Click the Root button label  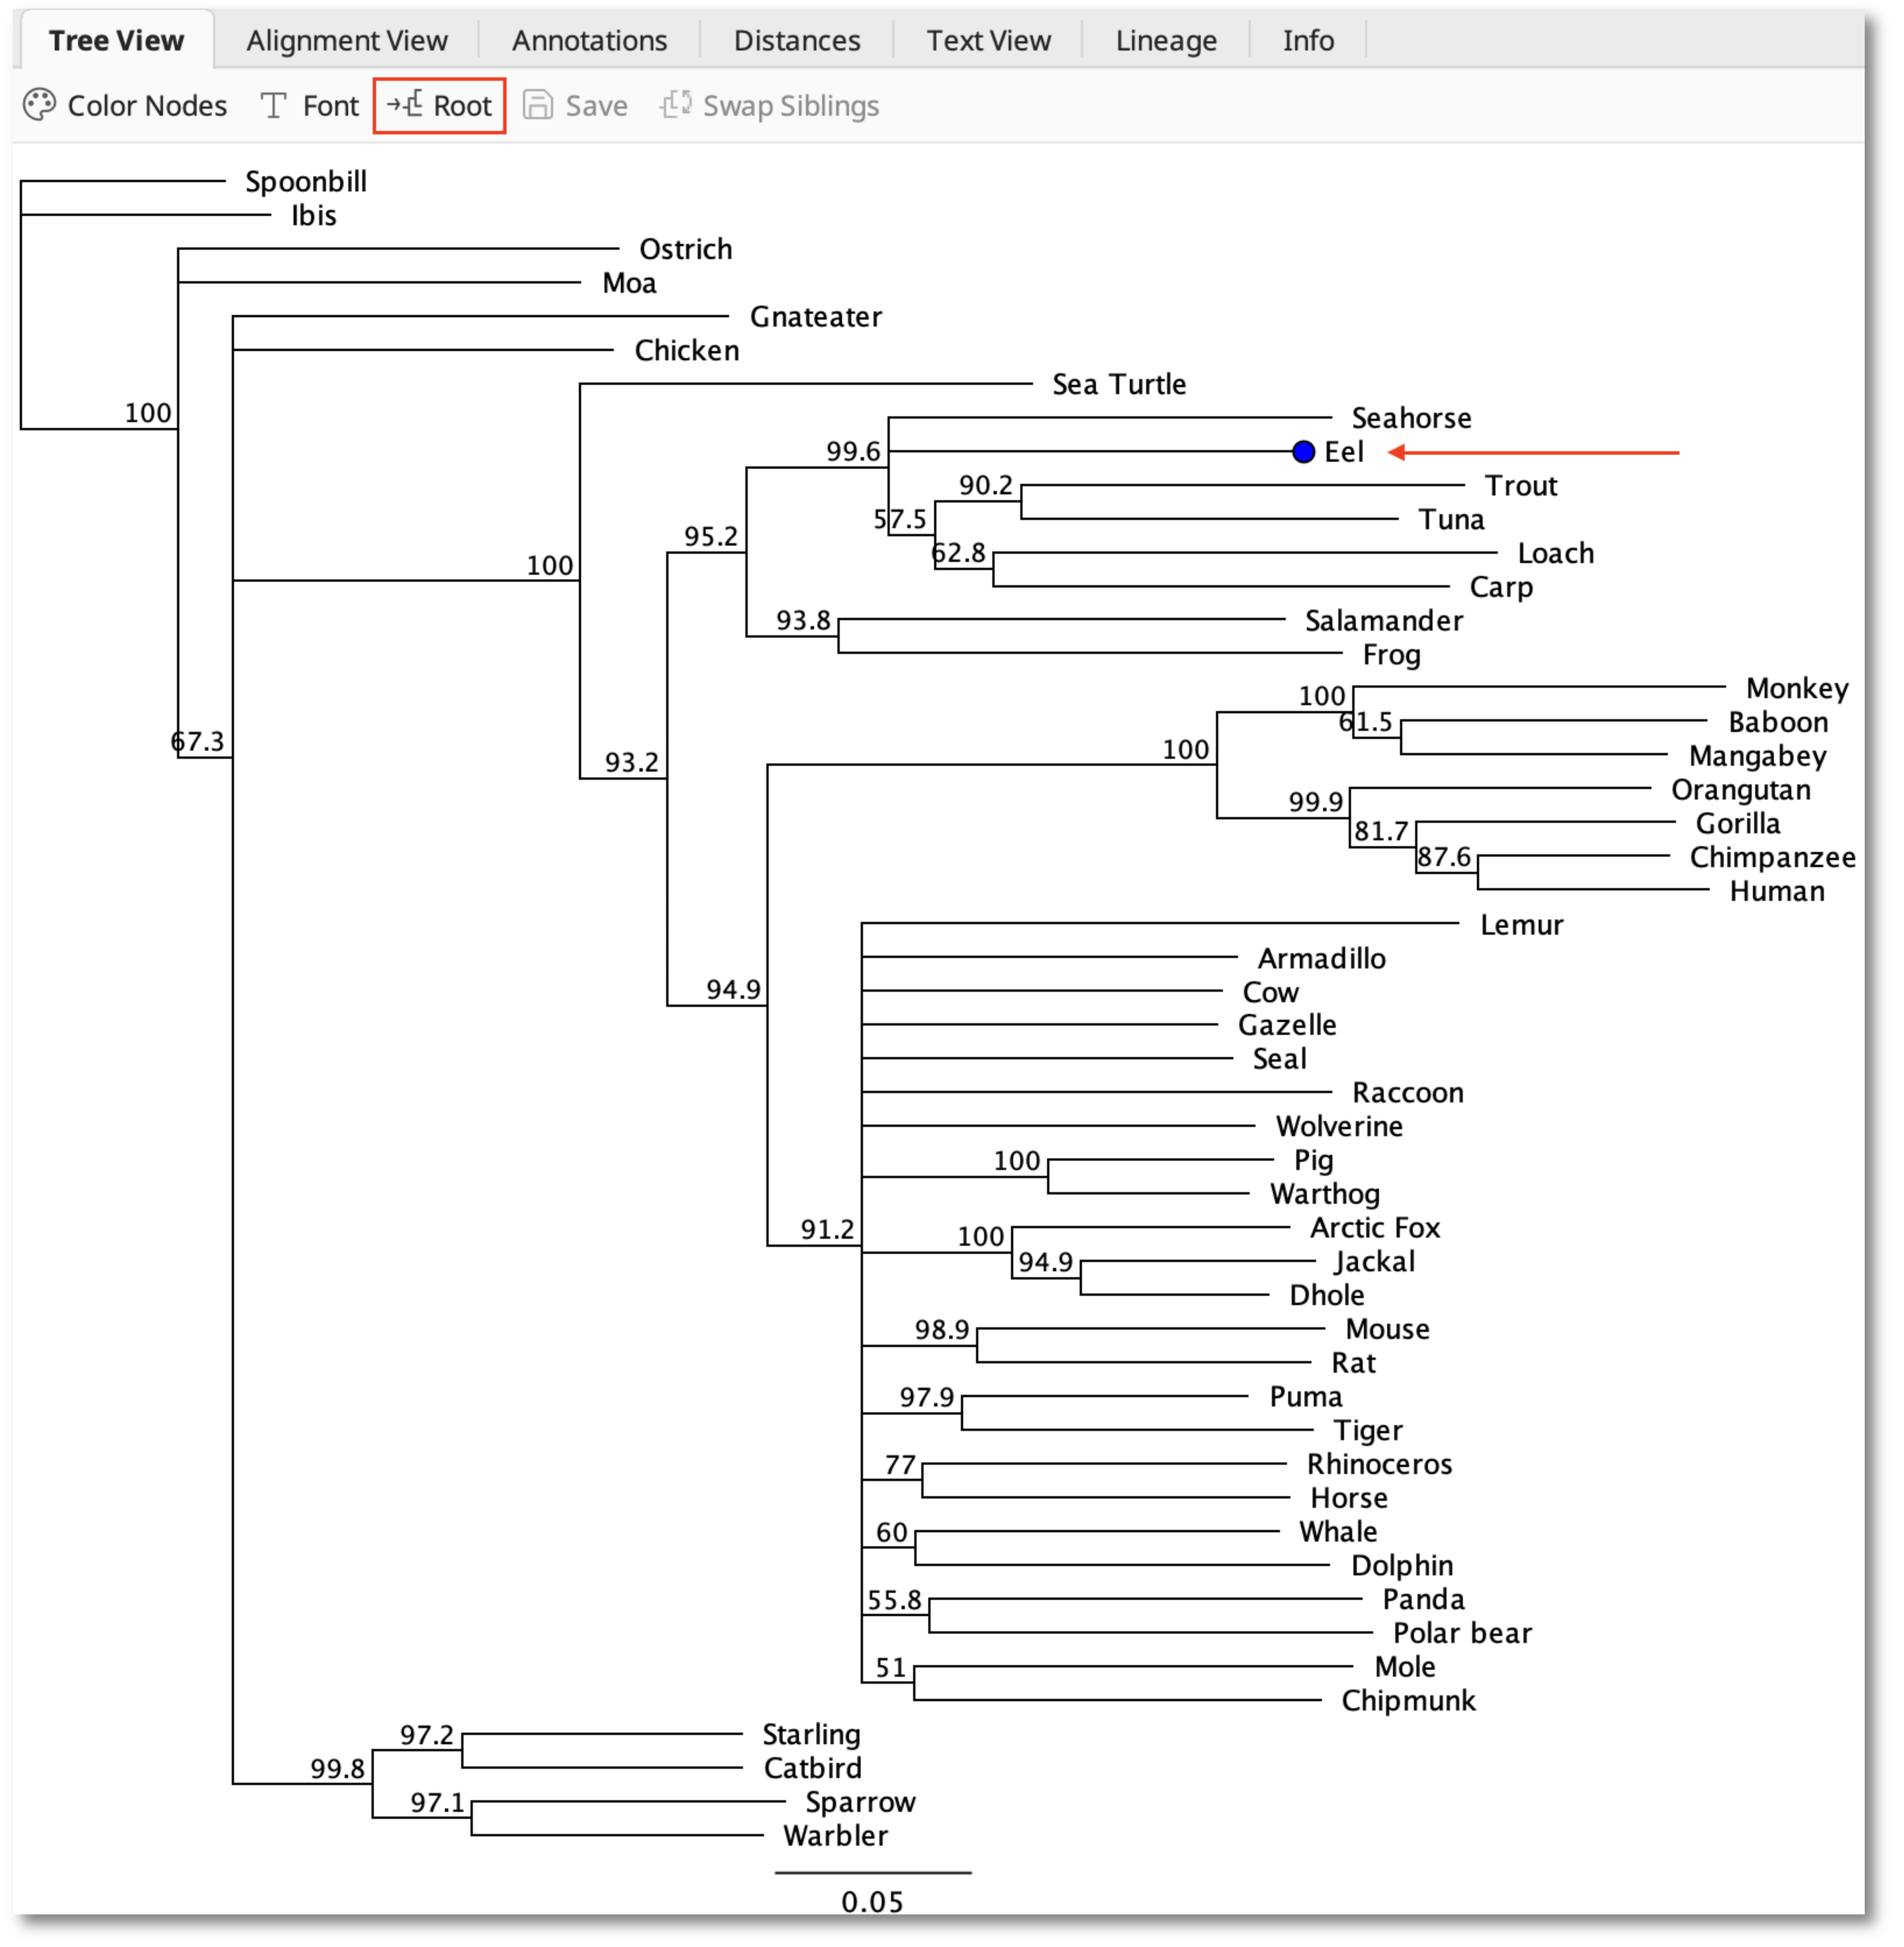point(463,106)
